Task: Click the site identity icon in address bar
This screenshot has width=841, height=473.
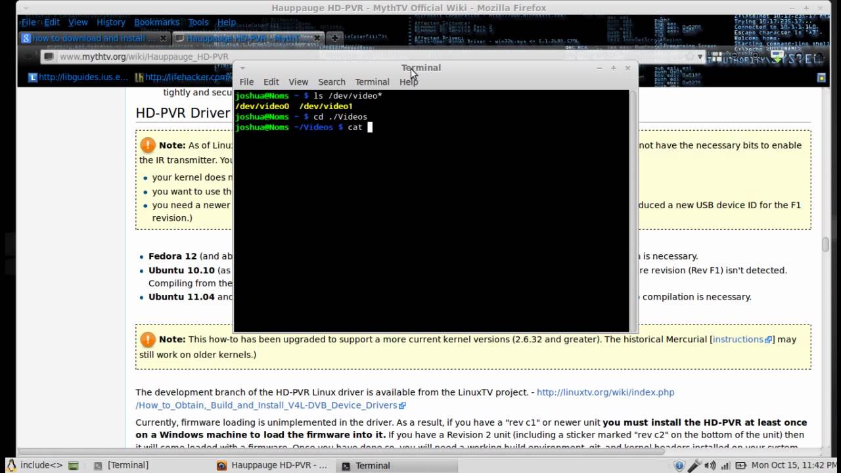Action: click(49, 57)
